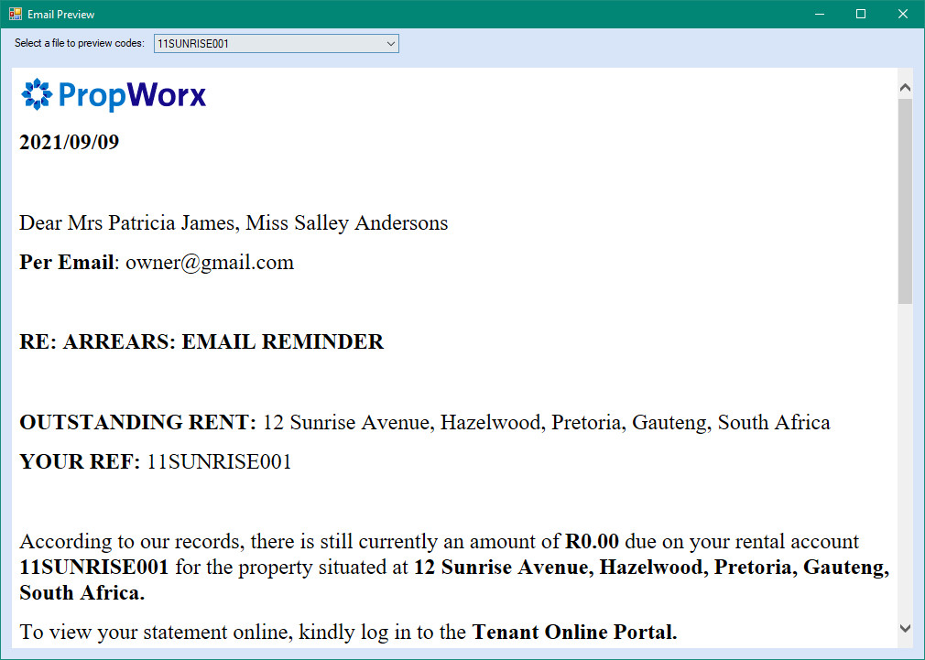Close the Email Preview window
This screenshot has height=660, width=925.
pos(903,14)
